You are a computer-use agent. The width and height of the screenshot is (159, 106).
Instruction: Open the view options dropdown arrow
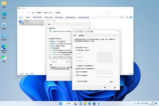pos(124,17)
